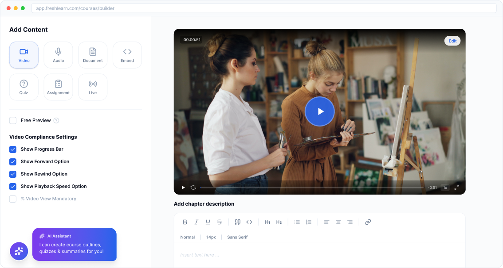Select the Live broadcast content type

(93, 87)
